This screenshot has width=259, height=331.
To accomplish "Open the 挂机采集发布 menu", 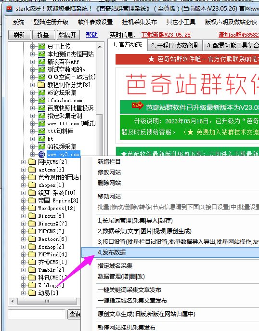I will [140, 22].
